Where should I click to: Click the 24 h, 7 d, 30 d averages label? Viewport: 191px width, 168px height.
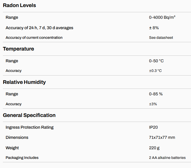click(x=39, y=28)
